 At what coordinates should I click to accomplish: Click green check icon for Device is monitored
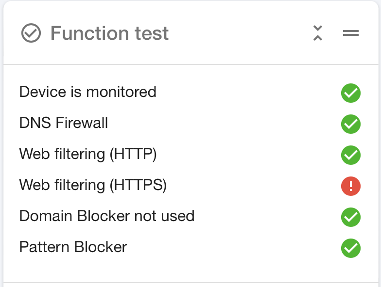[x=351, y=93]
